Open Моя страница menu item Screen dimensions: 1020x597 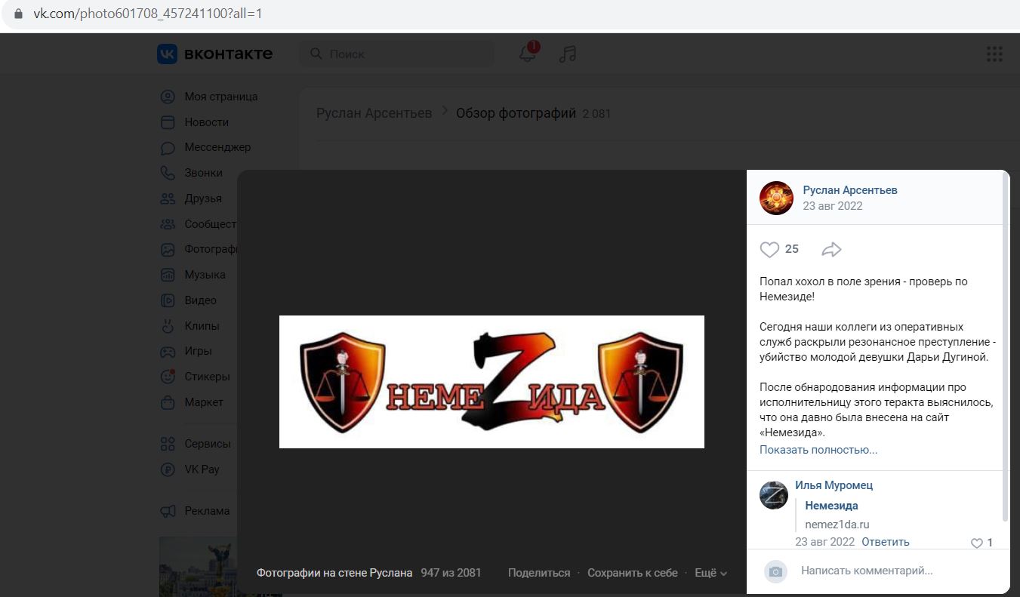pyautogui.click(x=221, y=97)
